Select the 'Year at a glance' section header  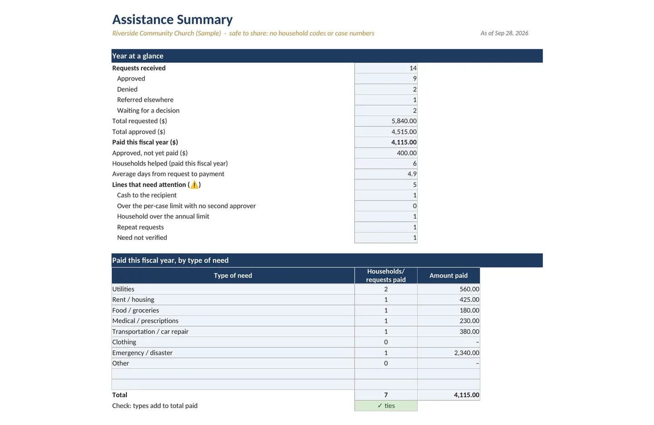tap(327, 56)
